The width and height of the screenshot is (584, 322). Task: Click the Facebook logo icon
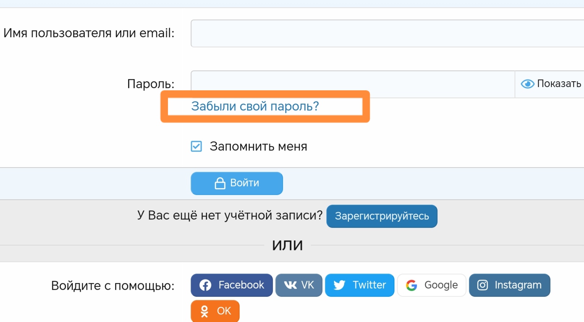pos(205,285)
